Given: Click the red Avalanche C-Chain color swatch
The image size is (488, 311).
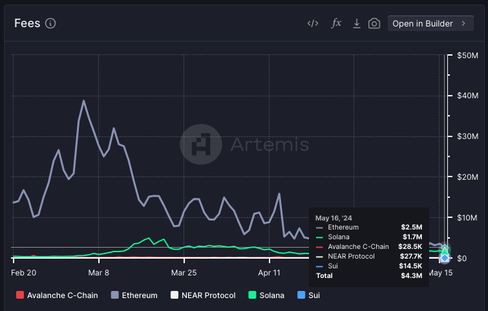Looking at the screenshot, I should tap(20, 295).
